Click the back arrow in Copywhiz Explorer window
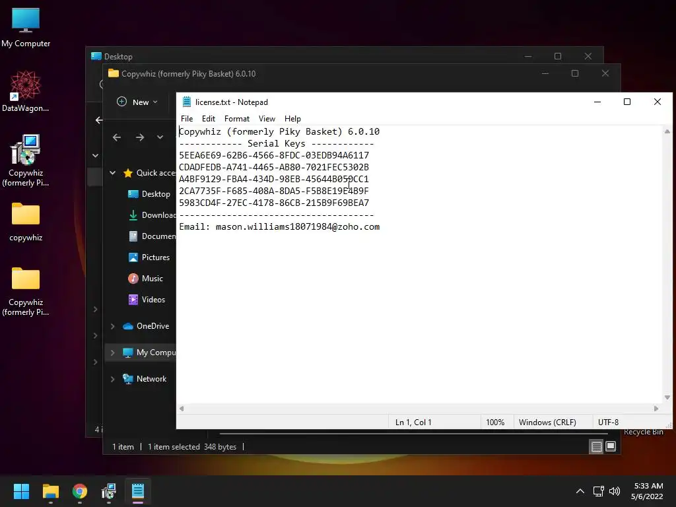This screenshot has width=676, height=507. 116,137
